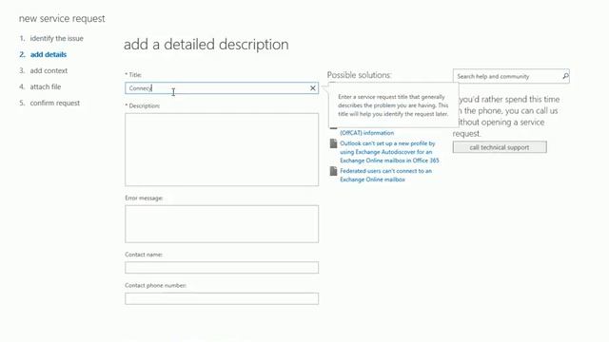609x342 pixels.
Task: Click the new service request heading
Action: 62,19
